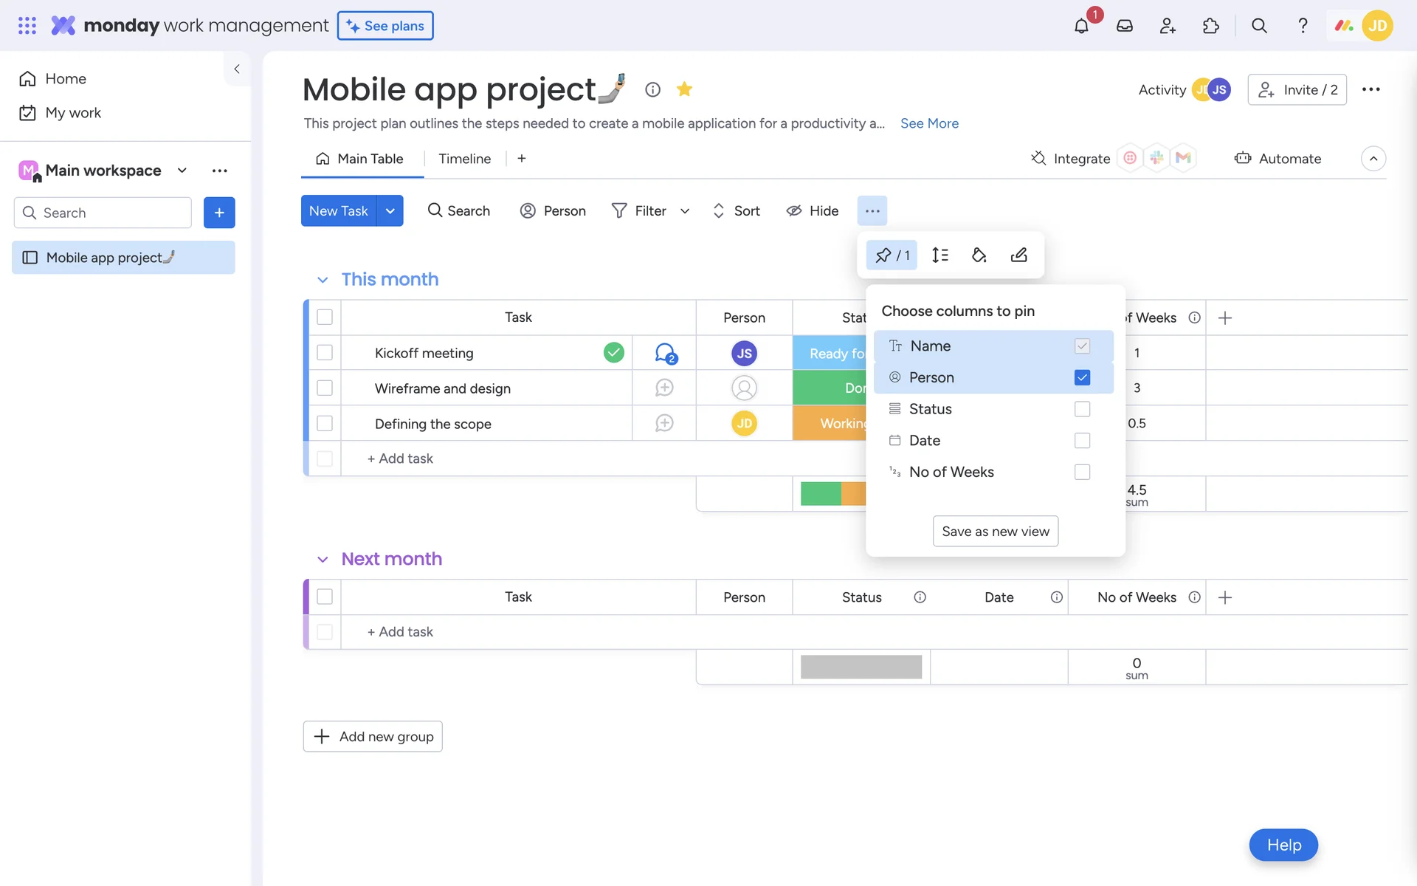Image resolution: width=1417 pixels, height=886 pixels.
Task: Click Save as new view button
Action: click(x=995, y=532)
